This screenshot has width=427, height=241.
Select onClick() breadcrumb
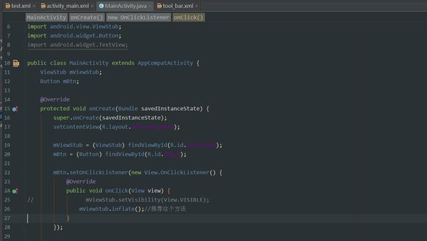point(188,17)
